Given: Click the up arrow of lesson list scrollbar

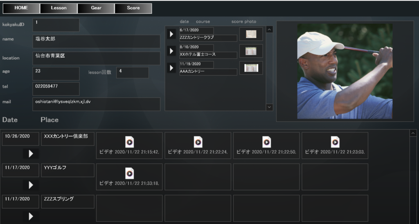Looking at the screenshot, I should [413, 133].
